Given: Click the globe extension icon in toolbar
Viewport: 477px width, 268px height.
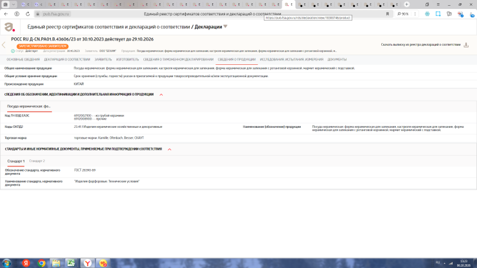Looking at the screenshot, I should point(427,14).
